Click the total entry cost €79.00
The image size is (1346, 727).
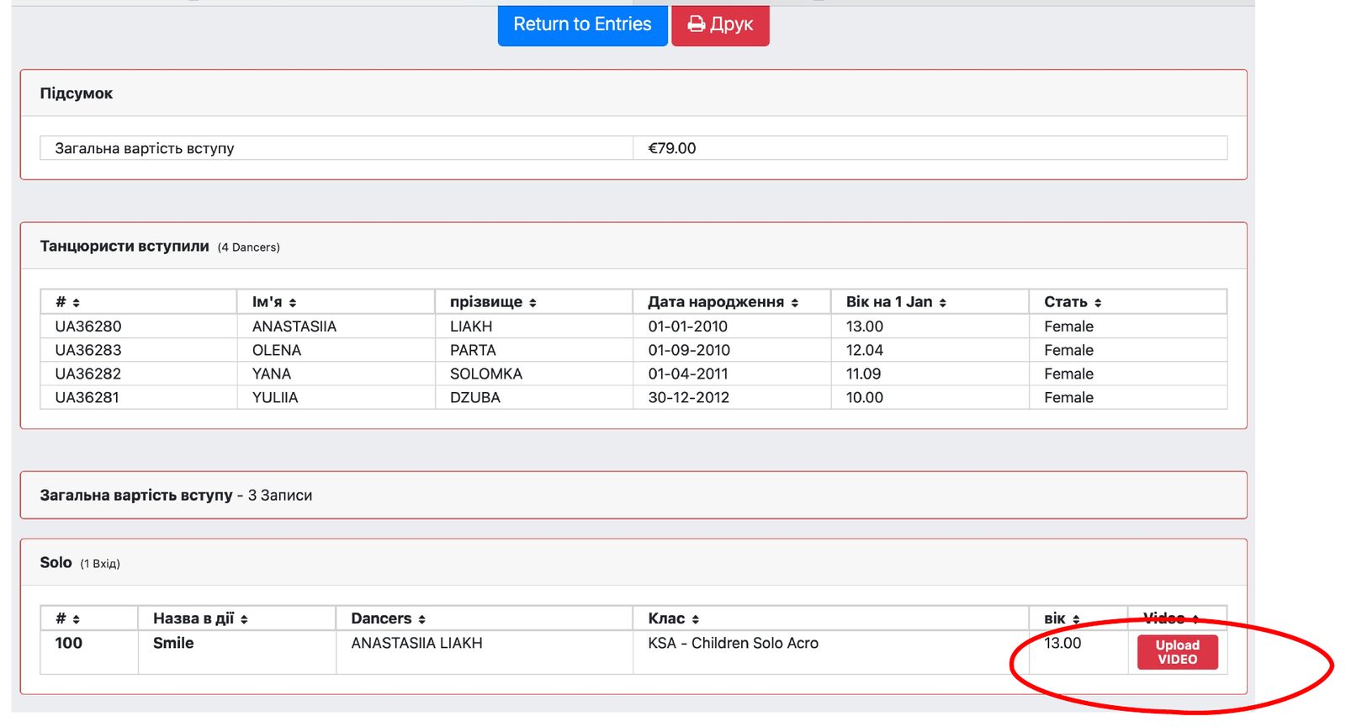(x=672, y=148)
